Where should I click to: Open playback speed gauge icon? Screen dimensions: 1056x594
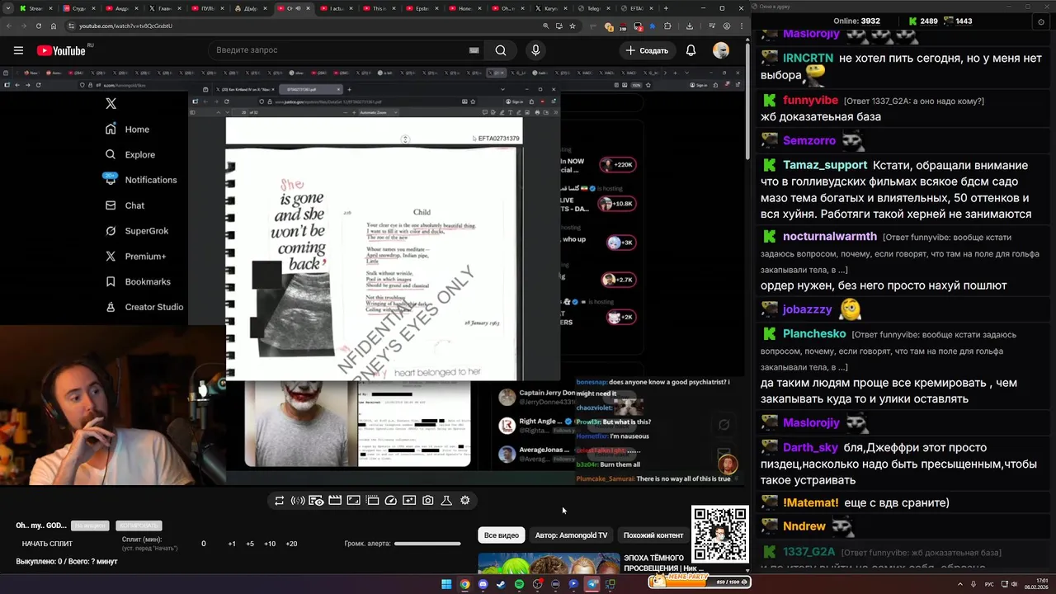(x=391, y=501)
